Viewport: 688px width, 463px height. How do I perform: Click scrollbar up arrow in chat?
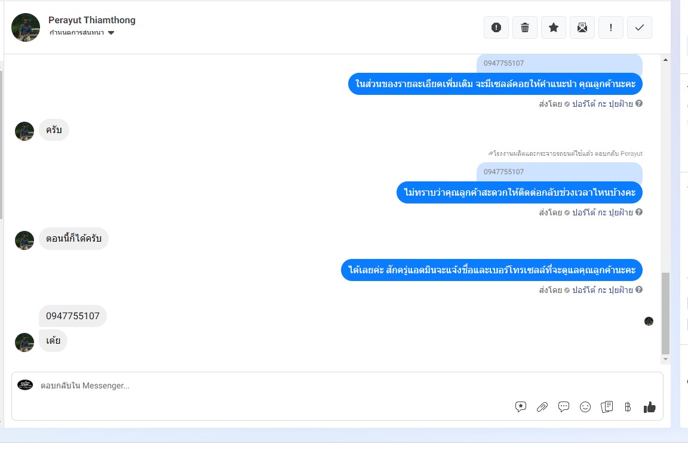[666, 60]
